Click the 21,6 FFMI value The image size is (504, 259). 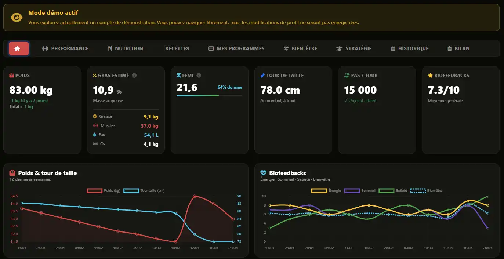pos(187,87)
